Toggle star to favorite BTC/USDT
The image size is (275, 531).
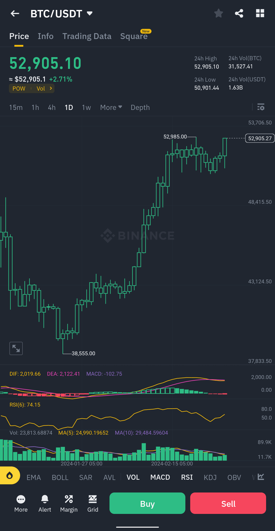click(x=218, y=13)
